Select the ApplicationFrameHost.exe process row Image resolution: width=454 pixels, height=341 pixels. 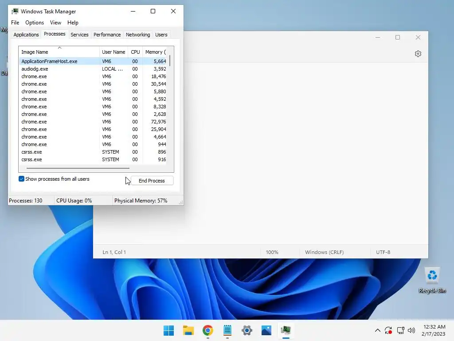[x=93, y=61]
